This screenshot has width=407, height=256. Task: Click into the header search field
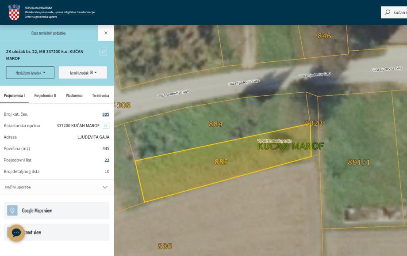tap(394, 12)
